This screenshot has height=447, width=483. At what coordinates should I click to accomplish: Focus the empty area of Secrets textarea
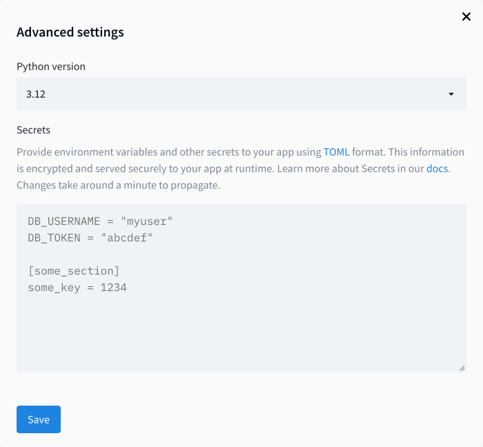(x=241, y=331)
